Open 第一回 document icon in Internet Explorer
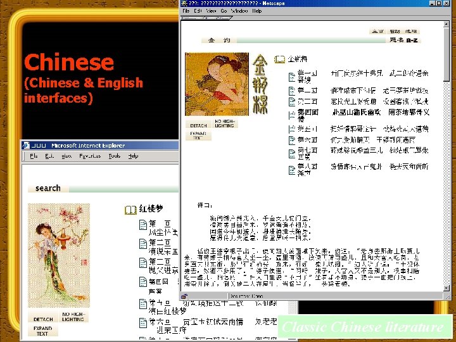Screen dimensions: 456x342 (143, 225)
